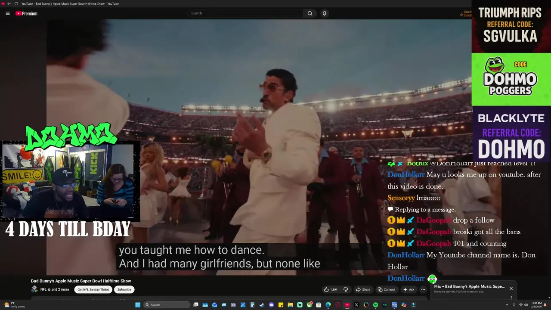Like the video showing 1.8M
The height and width of the screenshot is (310, 551).
click(331, 289)
